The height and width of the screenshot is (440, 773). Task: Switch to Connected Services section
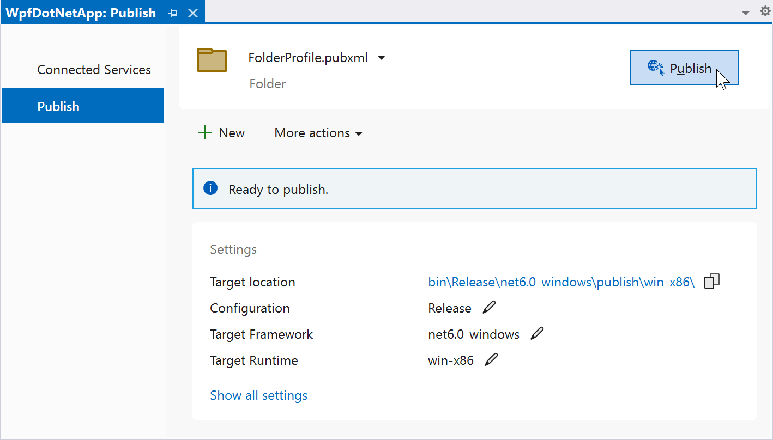point(94,70)
